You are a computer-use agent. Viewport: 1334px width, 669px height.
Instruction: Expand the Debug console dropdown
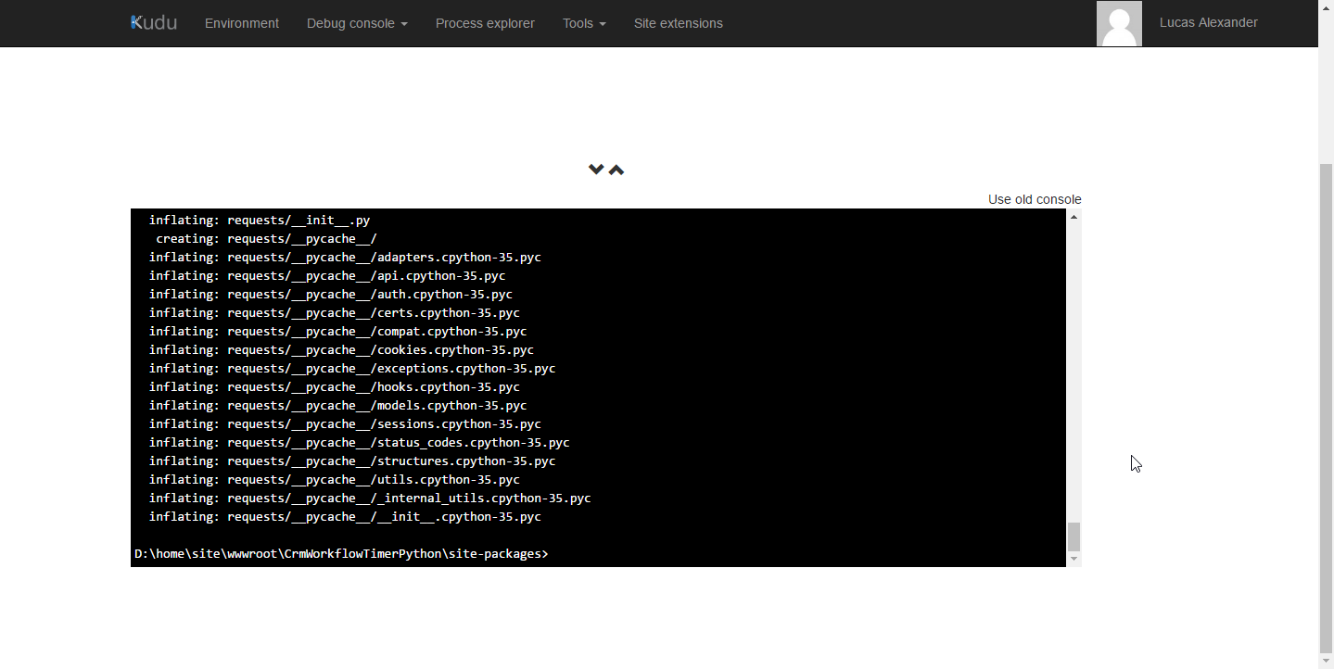(357, 23)
